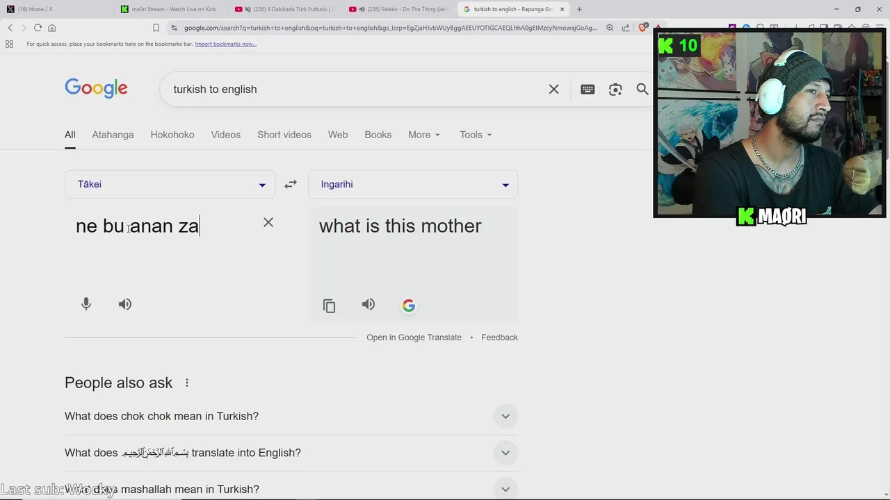The height and width of the screenshot is (500, 890).
Task: Open the target language Ingarihi dropdown
Action: pos(413,184)
